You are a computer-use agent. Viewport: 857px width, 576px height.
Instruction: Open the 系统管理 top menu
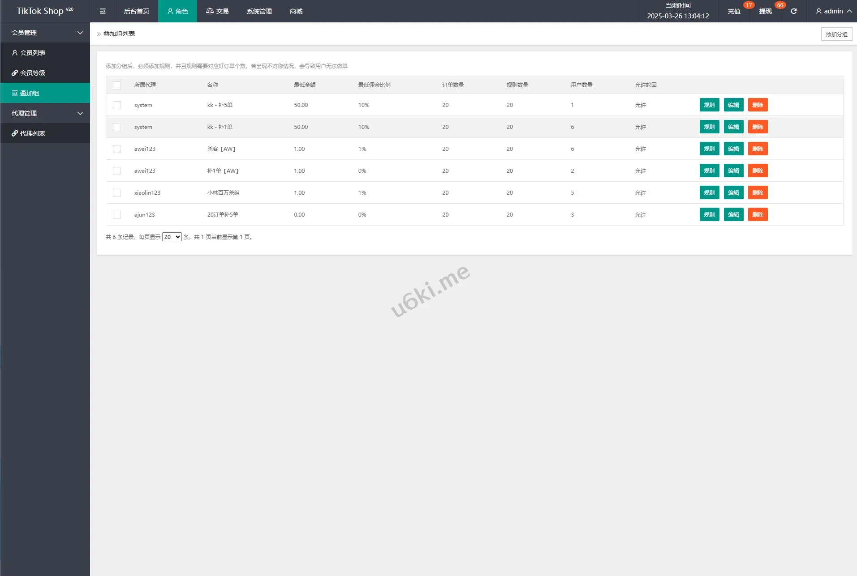click(x=259, y=11)
